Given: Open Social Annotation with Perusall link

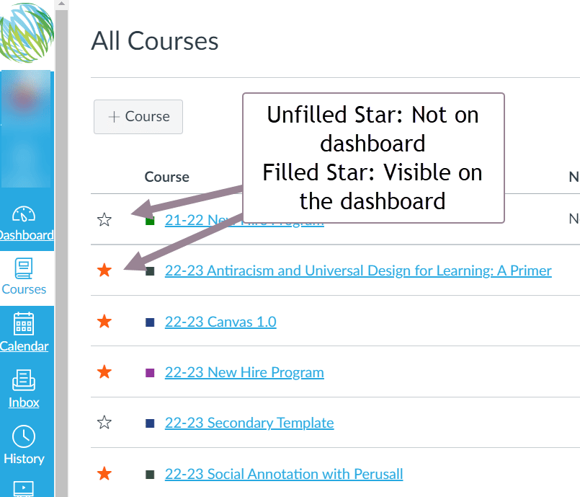Looking at the screenshot, I should pyautogui.click(x=284, y=474).
